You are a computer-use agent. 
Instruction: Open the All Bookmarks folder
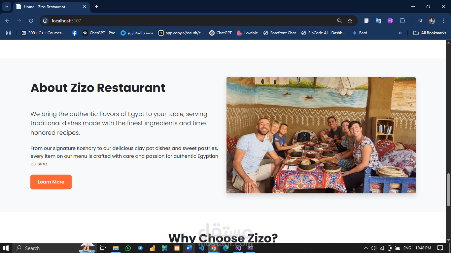pos(430,33)
